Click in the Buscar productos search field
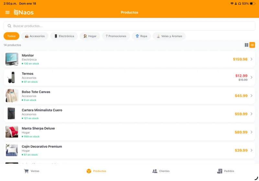 pyautogui.click(x=129, y=26)
